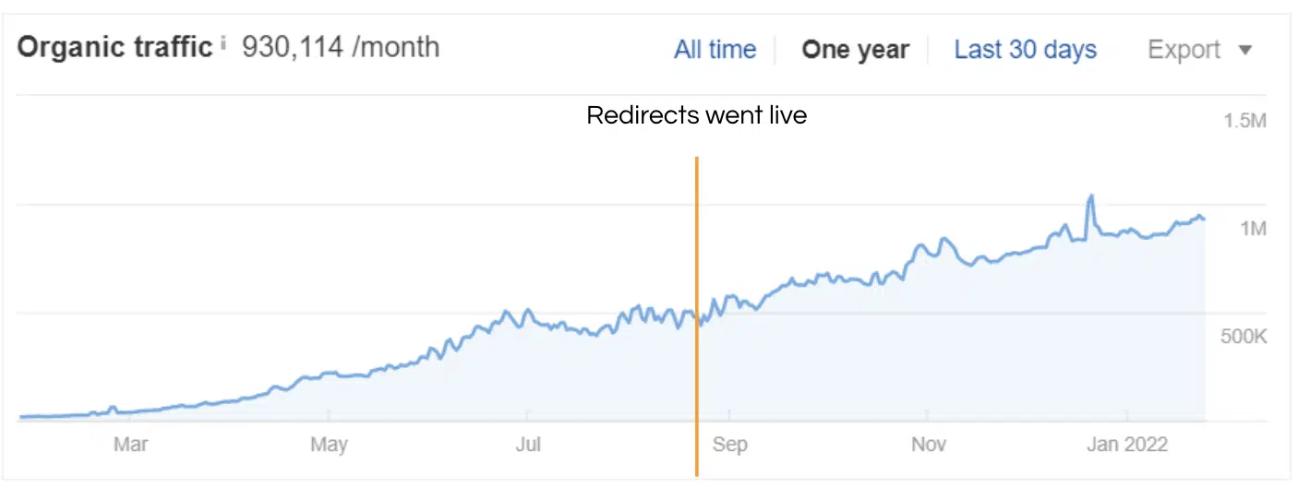1298x487 pixels.
Task: Select the Nov date label
Action: (x=929, y=445)
